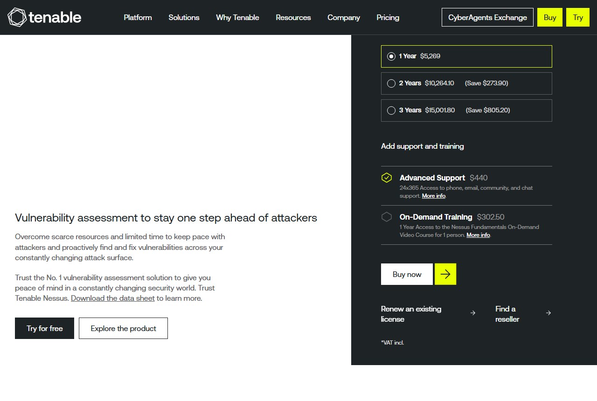
Task: Enable the On-Demand Training add-on
Action: pos(387,217)
